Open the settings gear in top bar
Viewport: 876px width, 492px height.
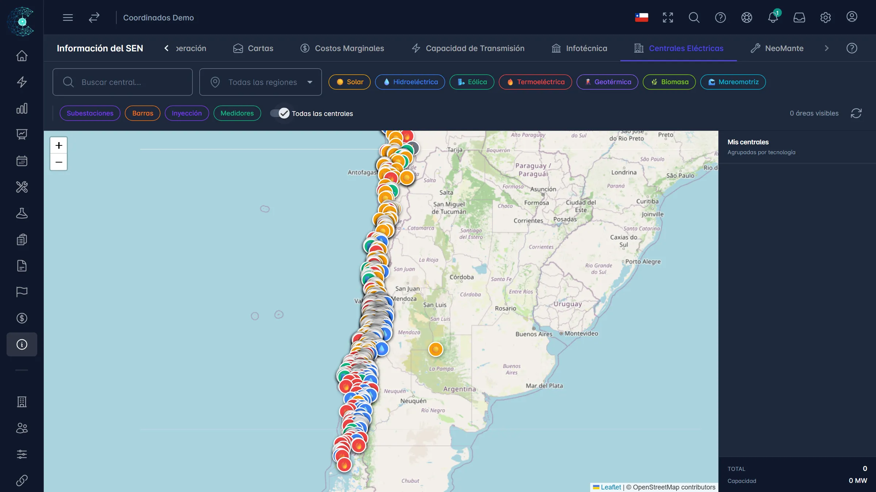coord(825,17)
